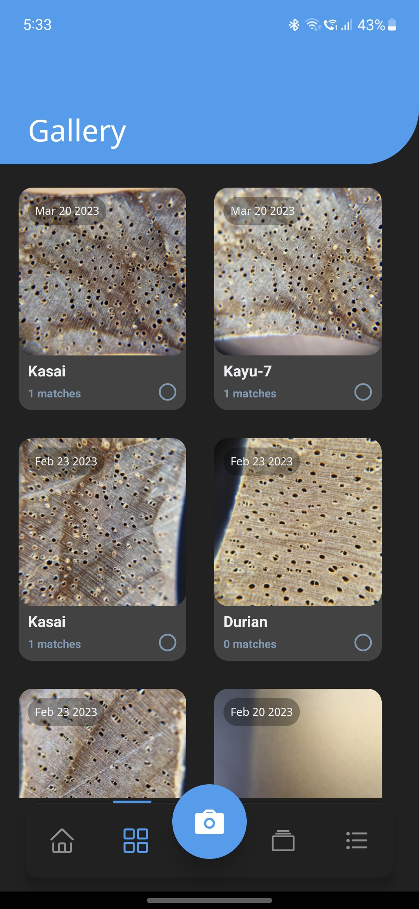
Task: Tap the Gallery header title
Action: coord(77,132)
